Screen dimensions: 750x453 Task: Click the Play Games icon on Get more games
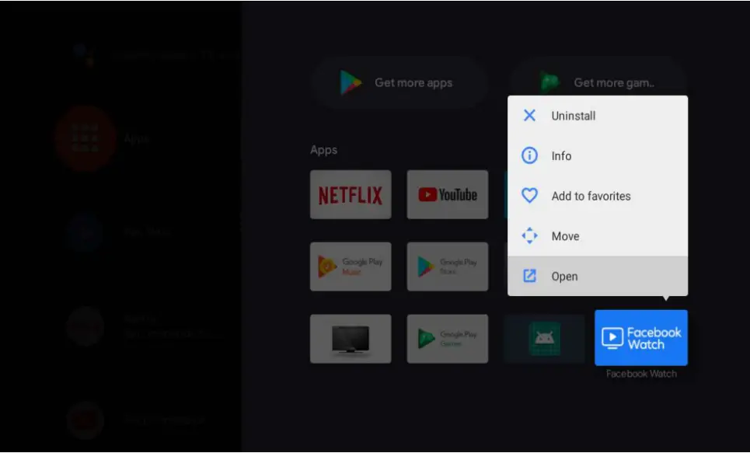549,82
